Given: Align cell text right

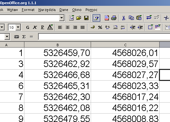Looking at the screenshot, I should coord(75,27).
